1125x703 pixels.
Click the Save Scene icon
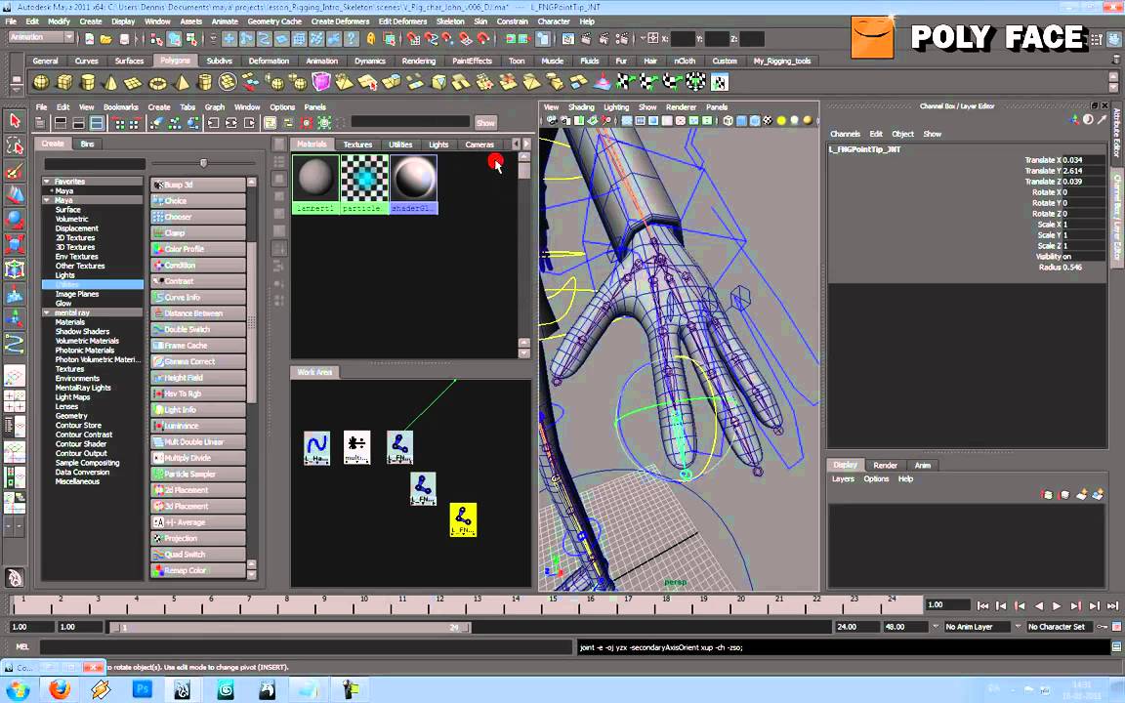pos(124,39)
